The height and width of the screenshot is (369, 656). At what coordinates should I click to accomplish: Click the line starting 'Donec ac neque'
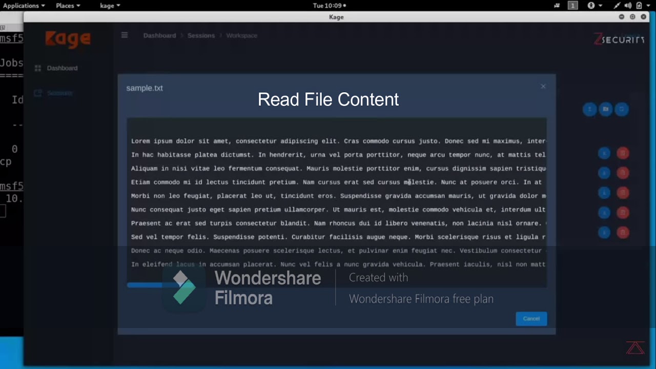338,251
